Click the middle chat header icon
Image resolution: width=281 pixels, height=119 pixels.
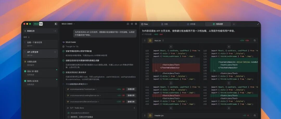click(132, 24)
